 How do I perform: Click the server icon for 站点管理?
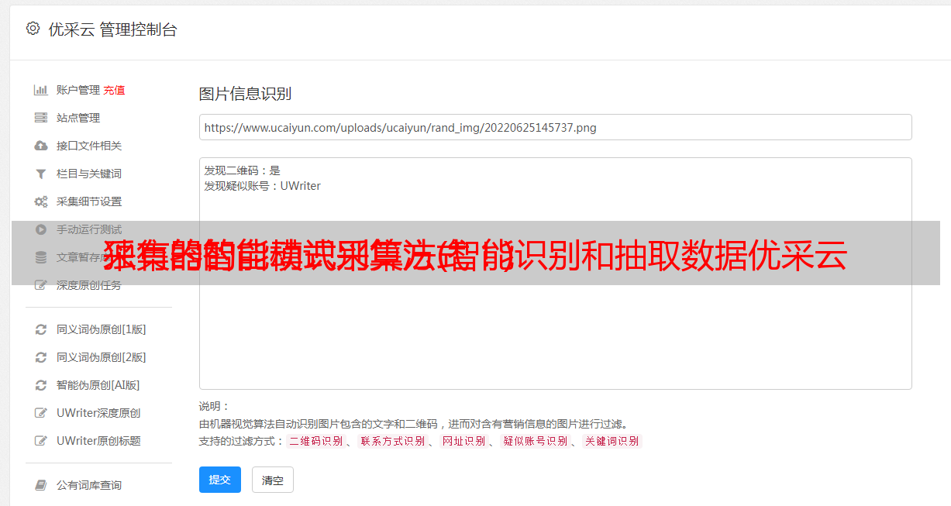[41, 118]
